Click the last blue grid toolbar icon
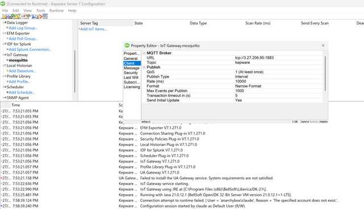 tap(45, 16)
